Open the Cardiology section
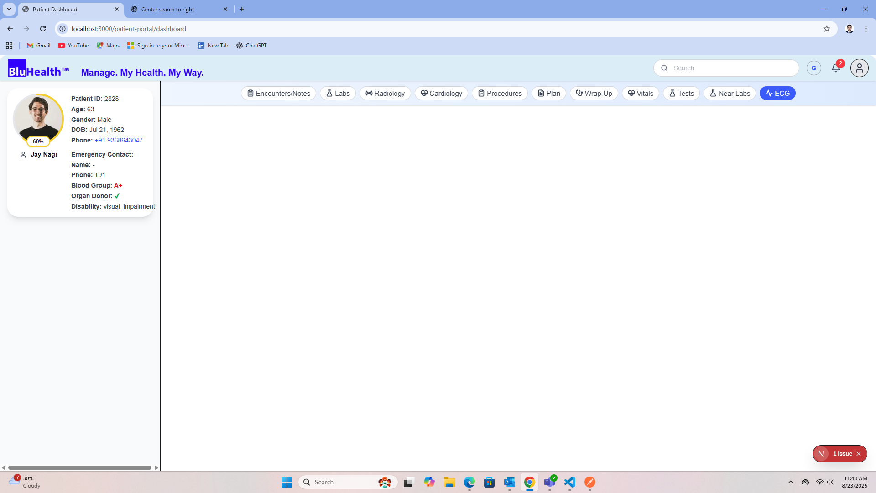Viewport: 876px width, 493px height. pos(441,93)
